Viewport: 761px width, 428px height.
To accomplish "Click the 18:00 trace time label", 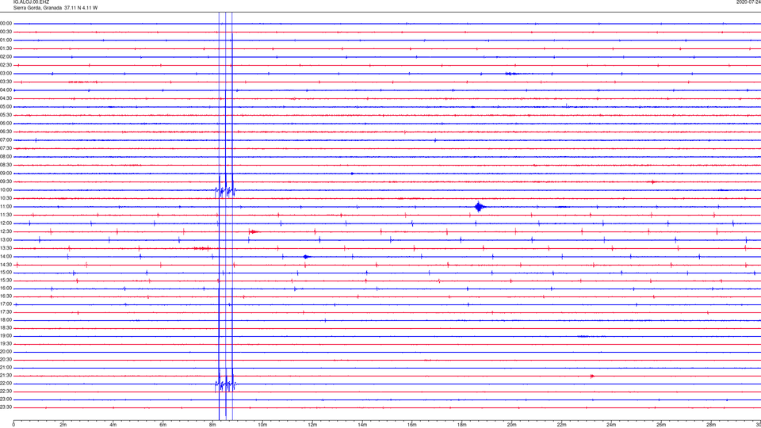I will (6, 320).
